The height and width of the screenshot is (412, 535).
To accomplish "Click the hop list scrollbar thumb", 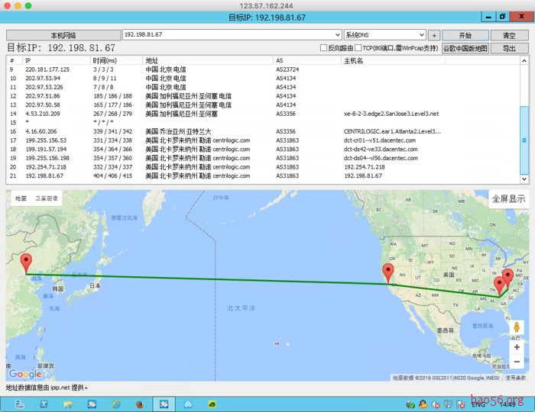I will point(524,140).
